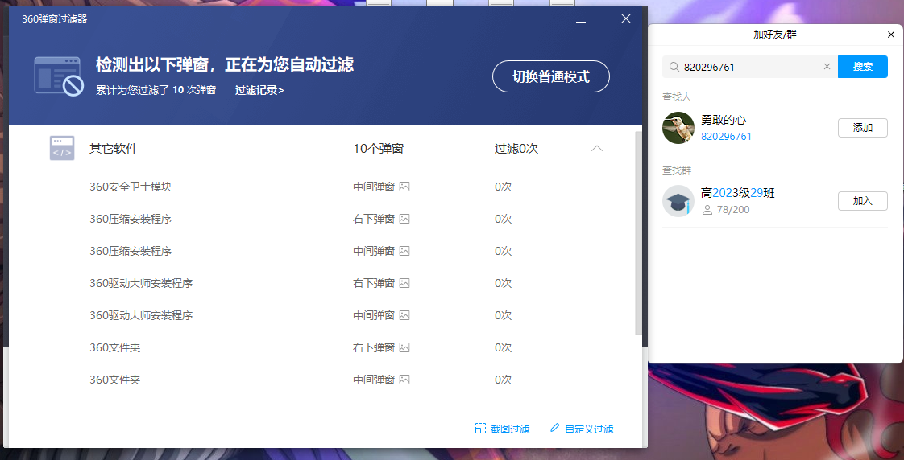Preview image icon for 360安全卫士模块 中间弹窗
This screenshot has width=904, height=460.
point(404,187)
